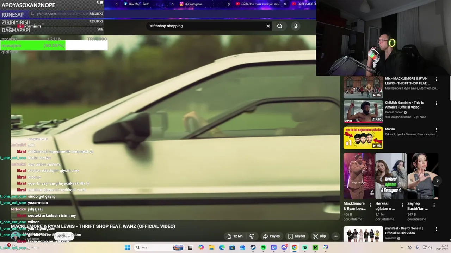Open options for Herkesi ağlatan Short
The height and width of the screenshot is (253, 451).
402,205
